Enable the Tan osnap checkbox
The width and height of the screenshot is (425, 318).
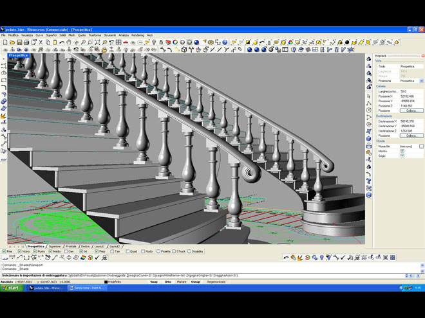point(112,251)
